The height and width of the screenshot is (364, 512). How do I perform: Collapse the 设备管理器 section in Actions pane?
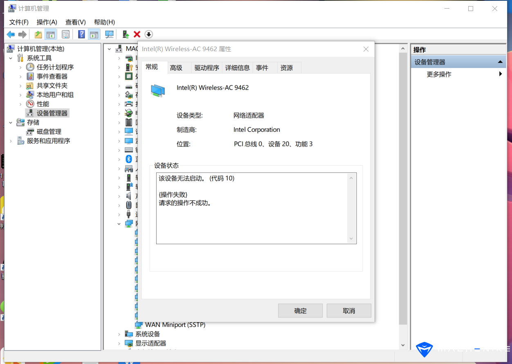[500, 62]
